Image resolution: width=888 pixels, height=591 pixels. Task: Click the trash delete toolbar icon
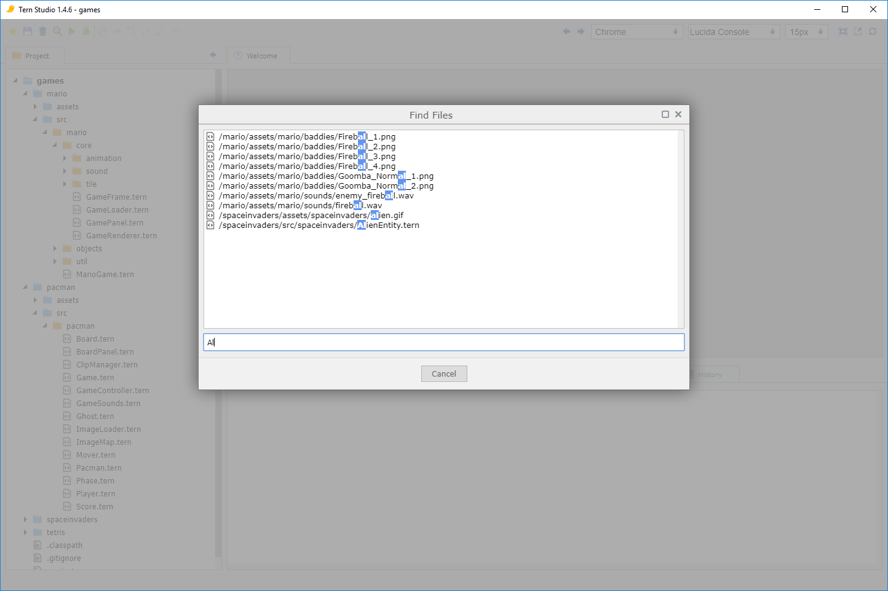42,31
